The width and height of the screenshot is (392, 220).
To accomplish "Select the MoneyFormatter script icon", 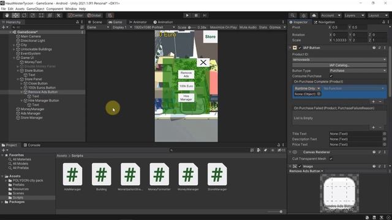I will (x=159, y=174).
